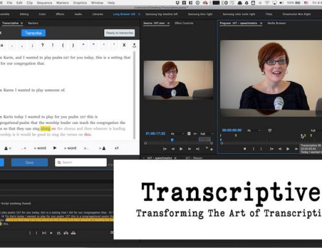Open Source monitor button editor plus icon
The height and width of the screenshot is (248, 322).
[212, 149]
